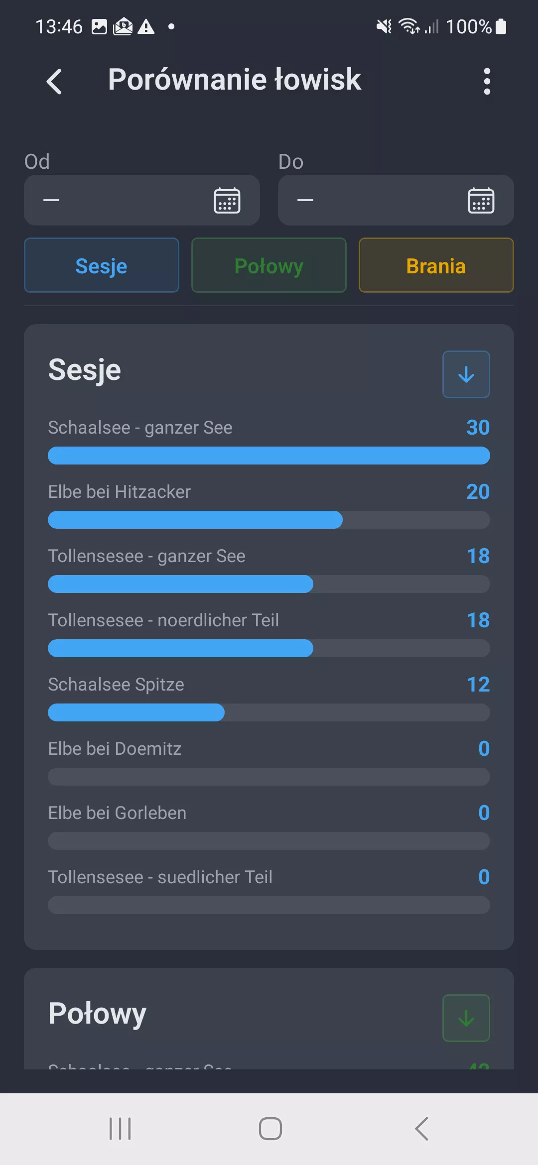Screen dimensions: 538x1165
Task: Tap the Tollensesee - noerdlicher Teil progress bar
Action: point(269,648)
